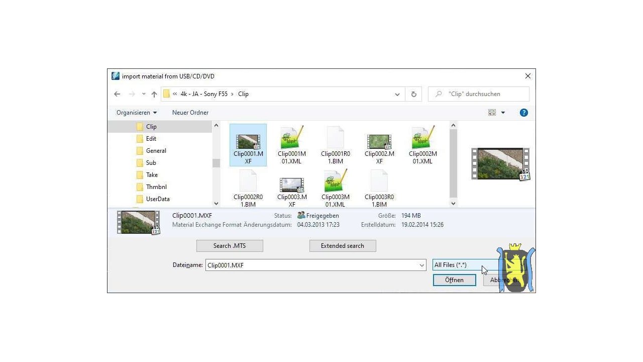Expand the Dateiname combo box arrow

point(421,265)
